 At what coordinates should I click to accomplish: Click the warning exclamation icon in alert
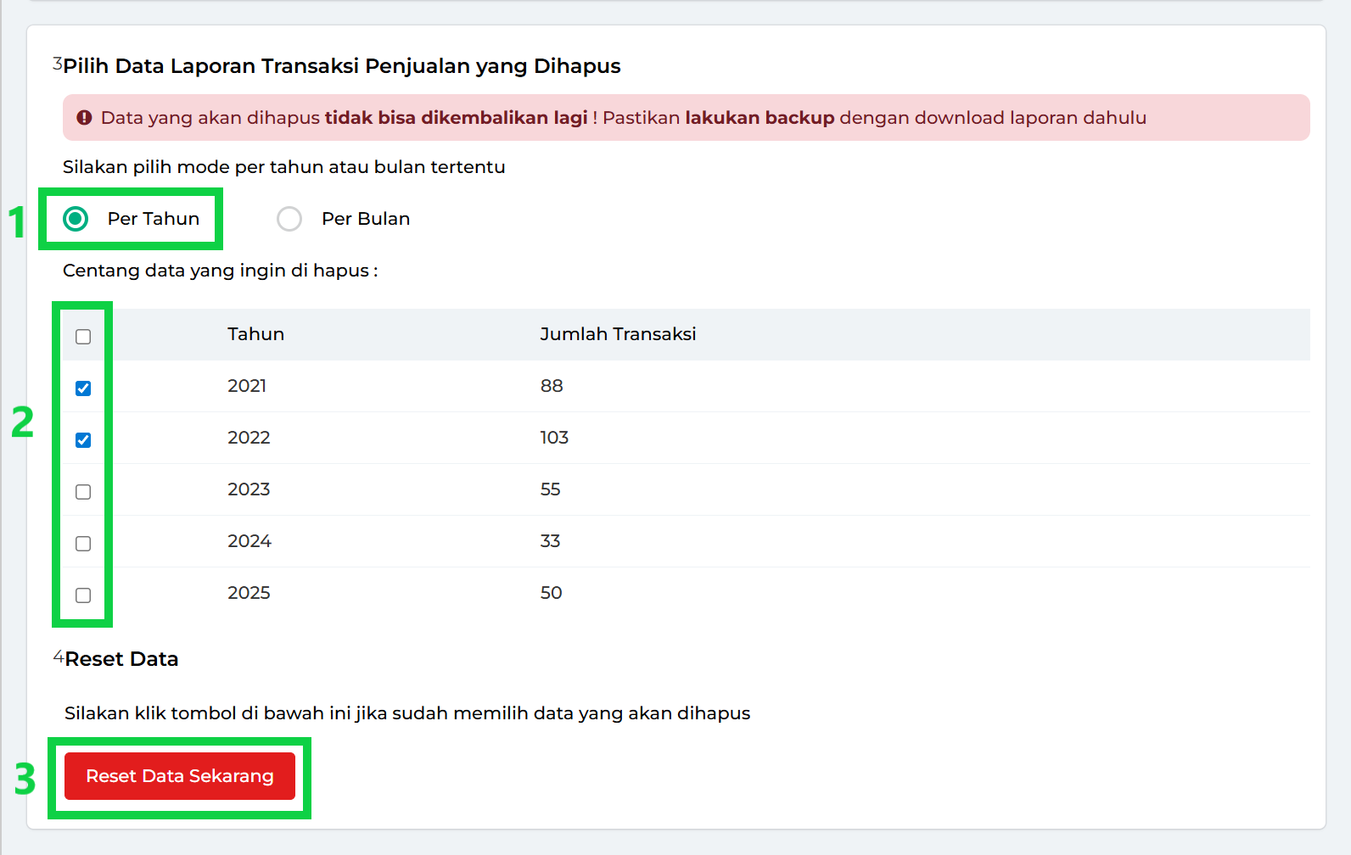coord(84,118)
